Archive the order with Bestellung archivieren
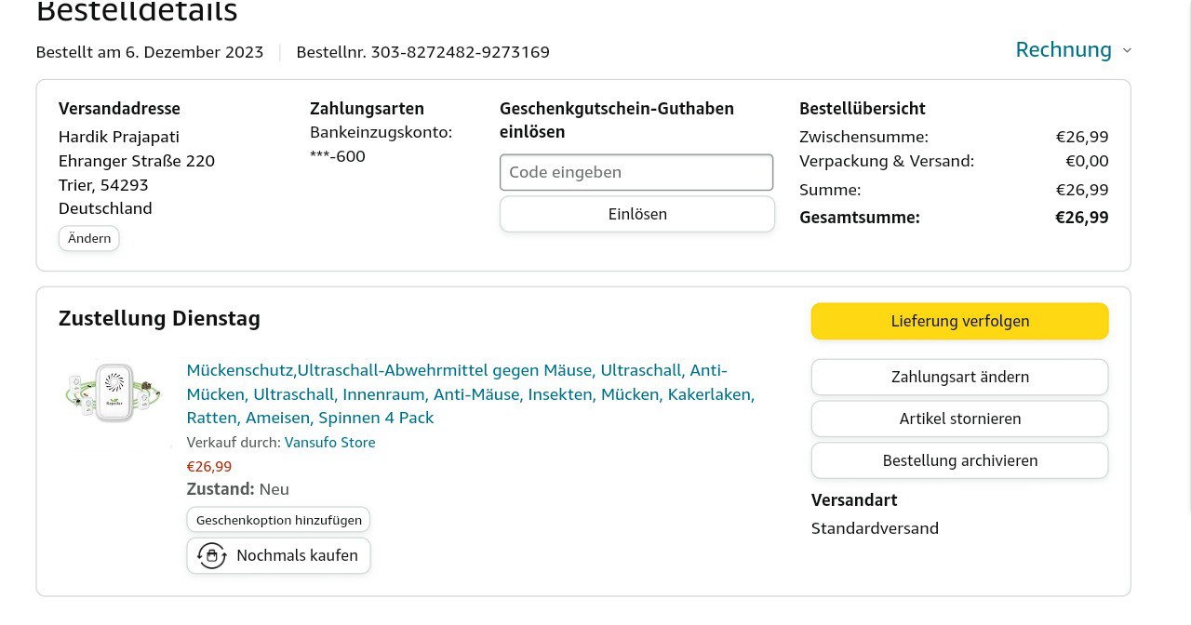1191x625 pixels. pos(959,461)
